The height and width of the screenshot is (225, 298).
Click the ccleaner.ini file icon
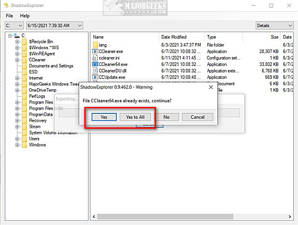click(x=95, y=58)
